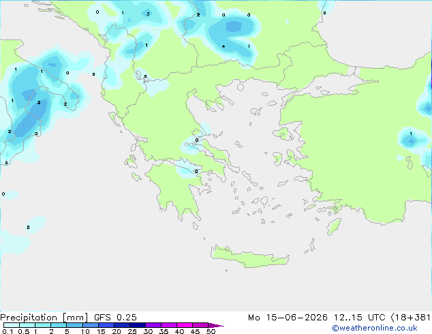The image size is (432, 334).
Task: Click the legend value '10'
Action: tap(85, 331)
